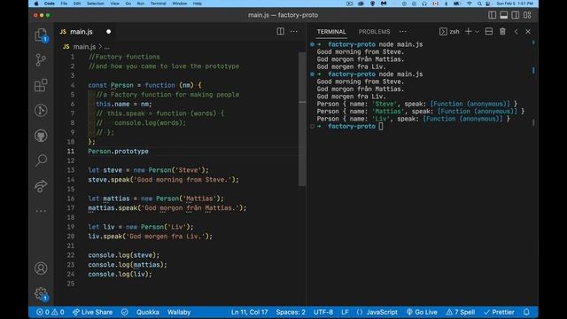Show additional views ellipsis in activity bar

tap(41, 211)
